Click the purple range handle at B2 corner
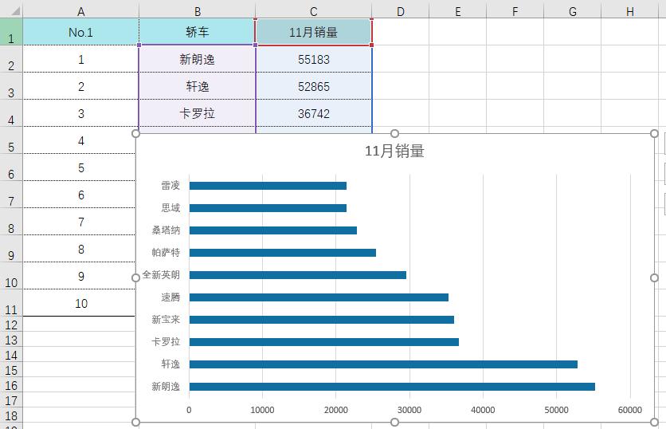666x429 pixels. [139, 45]
